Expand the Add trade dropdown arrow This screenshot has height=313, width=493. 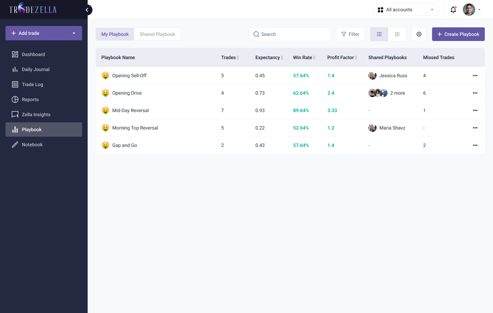point(74,33)
